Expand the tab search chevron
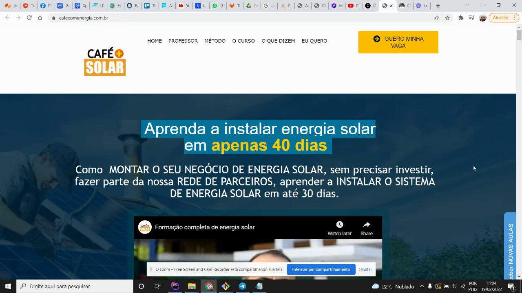 point(467,5)
